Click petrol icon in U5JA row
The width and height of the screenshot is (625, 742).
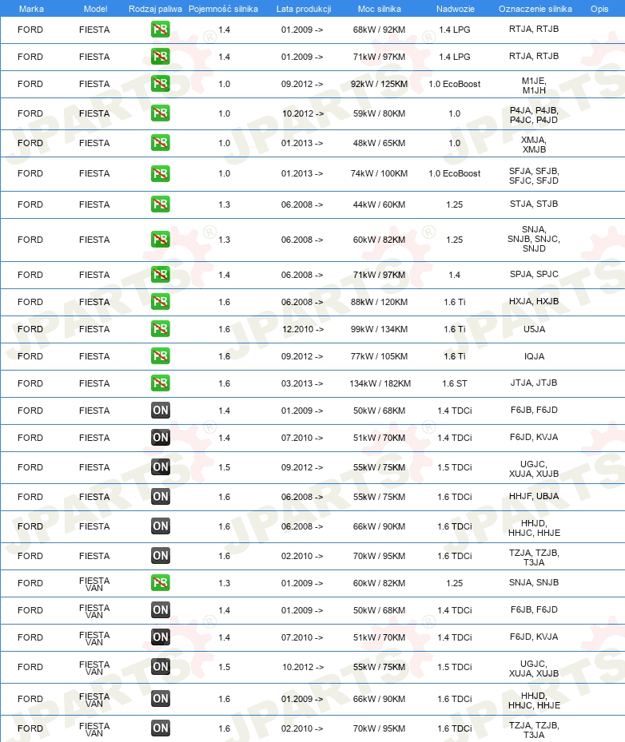click(161, 329)
